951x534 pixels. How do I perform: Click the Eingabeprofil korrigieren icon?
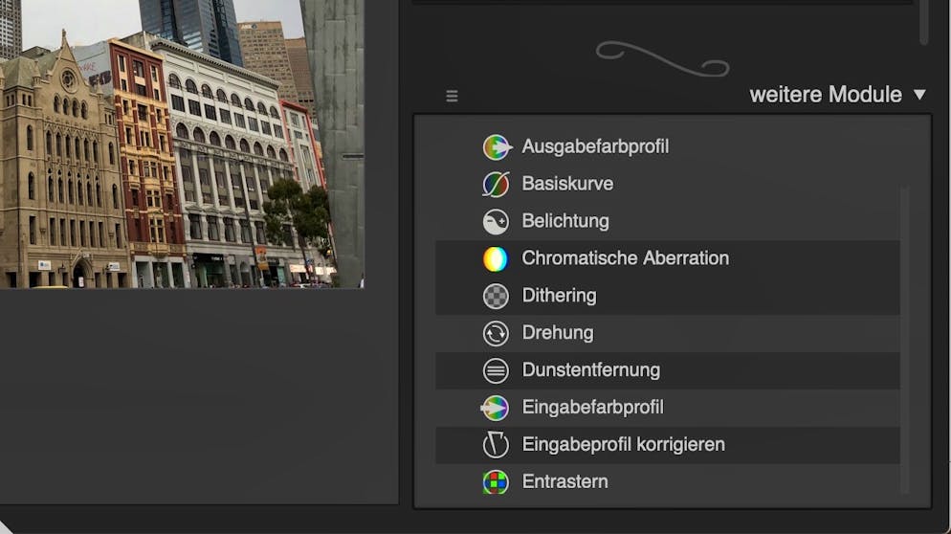[x=497, y=445]
